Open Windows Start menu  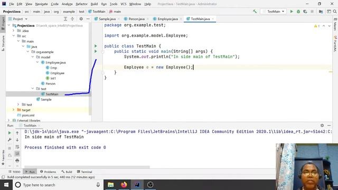6,185
